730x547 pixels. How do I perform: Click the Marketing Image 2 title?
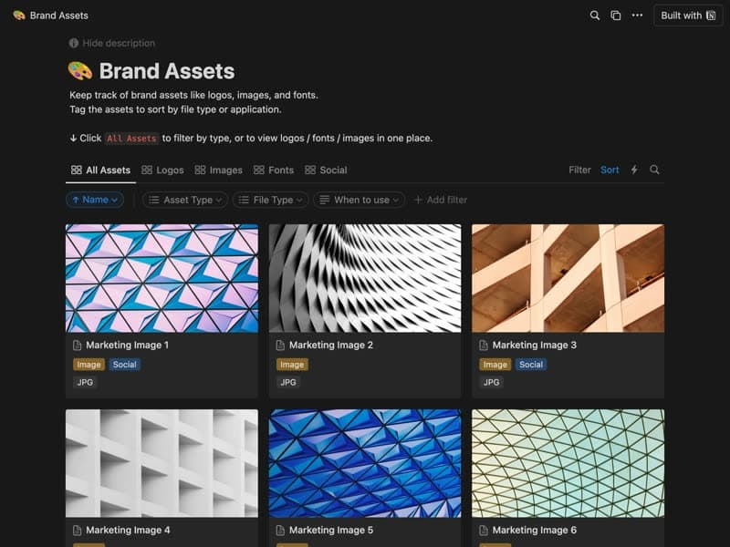point(331,346)
